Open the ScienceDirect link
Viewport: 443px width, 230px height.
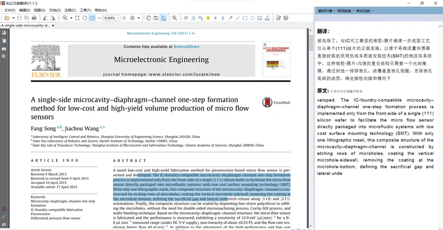[x=186, y=47]
